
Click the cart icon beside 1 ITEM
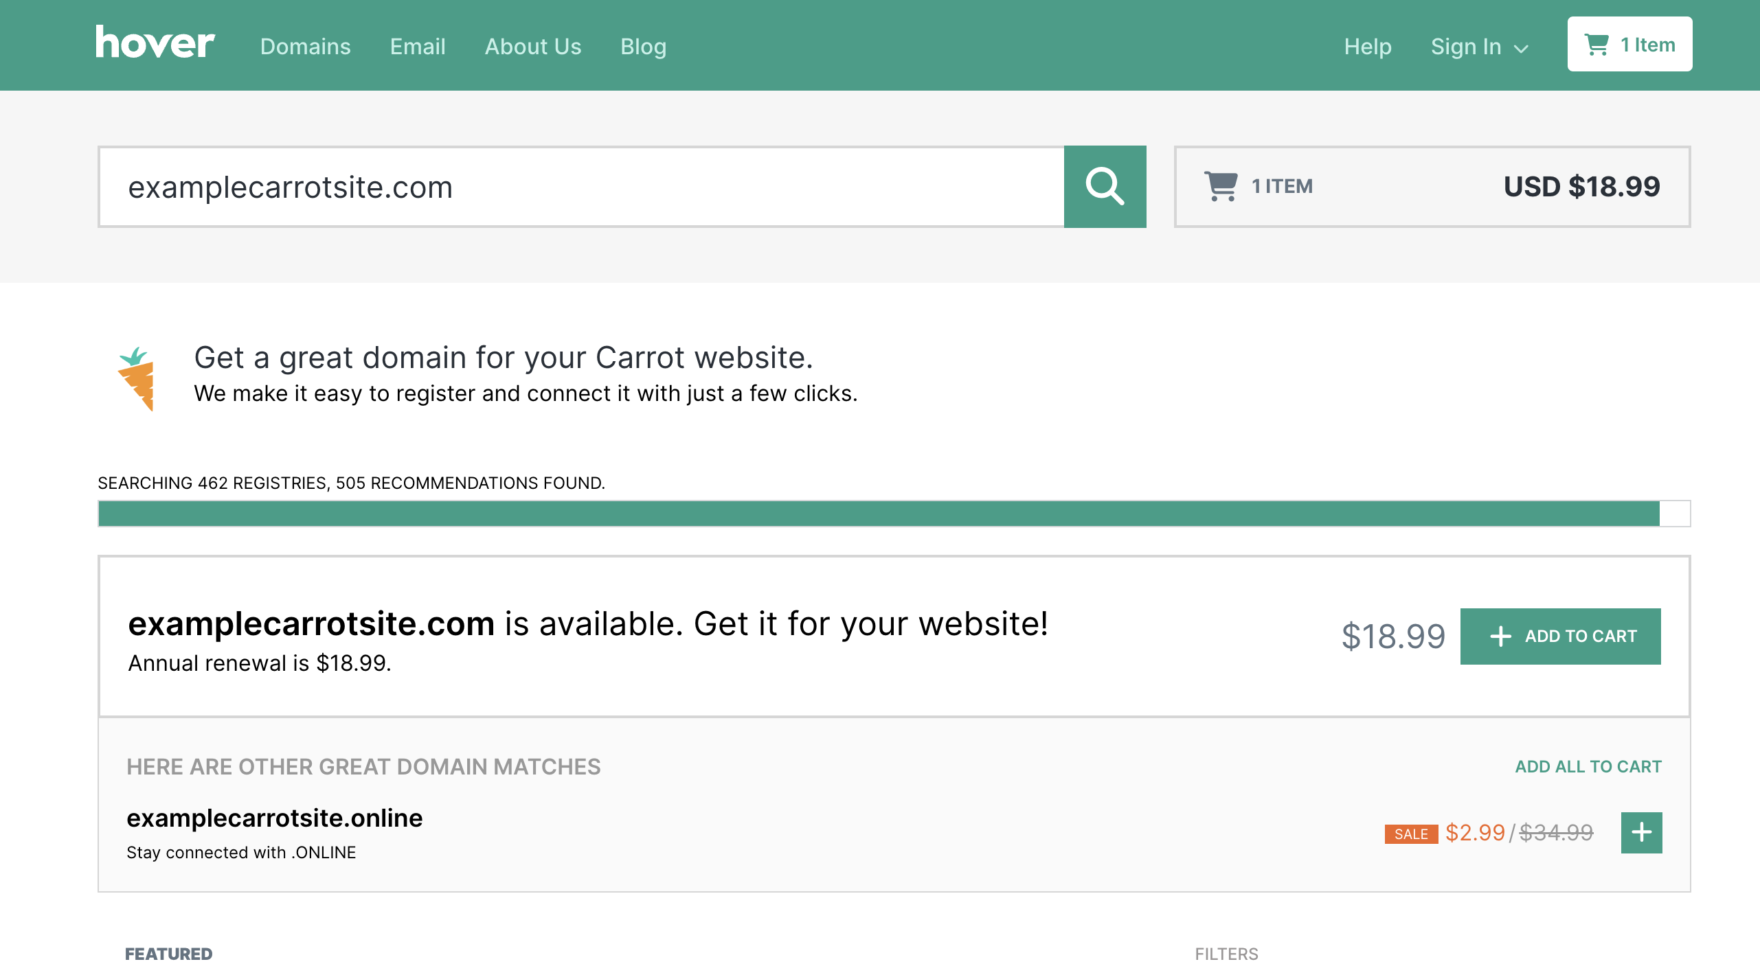pyautogui.click(x=1221, y=186)
